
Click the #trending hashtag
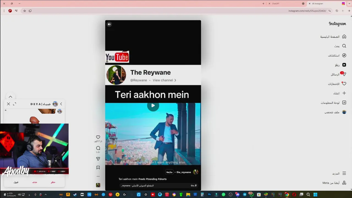click(152, 179)
